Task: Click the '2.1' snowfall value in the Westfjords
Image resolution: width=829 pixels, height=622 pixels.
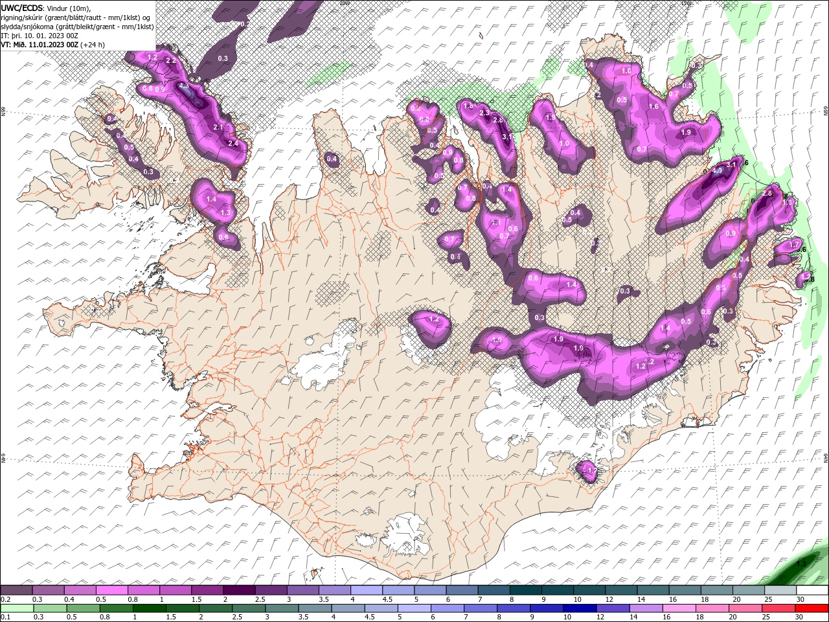Action: pos(218,127)
